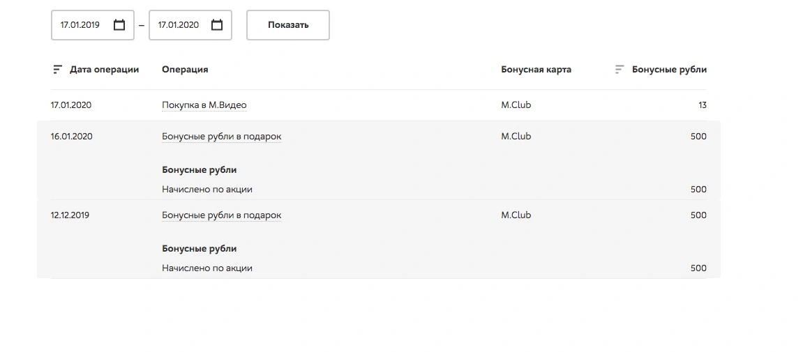
Task: Collapse Бонусные рубли в подарок from 12.12.2019
Action: [221, 215]
